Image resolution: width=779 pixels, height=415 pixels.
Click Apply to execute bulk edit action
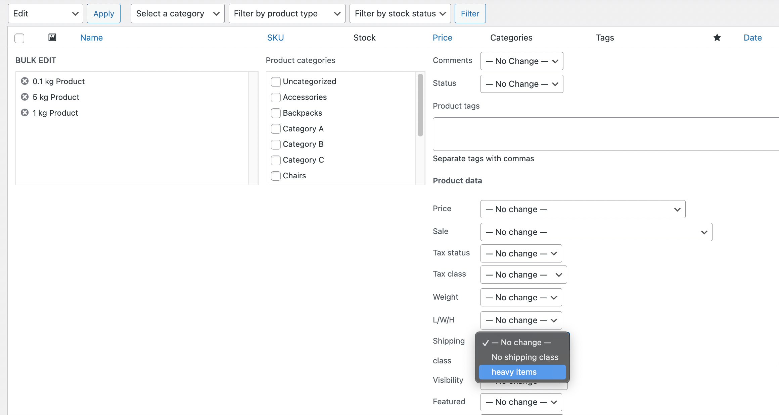[103, 13]
